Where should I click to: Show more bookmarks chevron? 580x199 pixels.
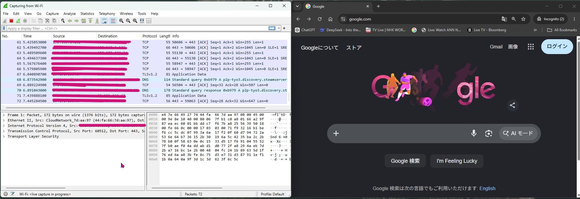(x=535, y=30)
